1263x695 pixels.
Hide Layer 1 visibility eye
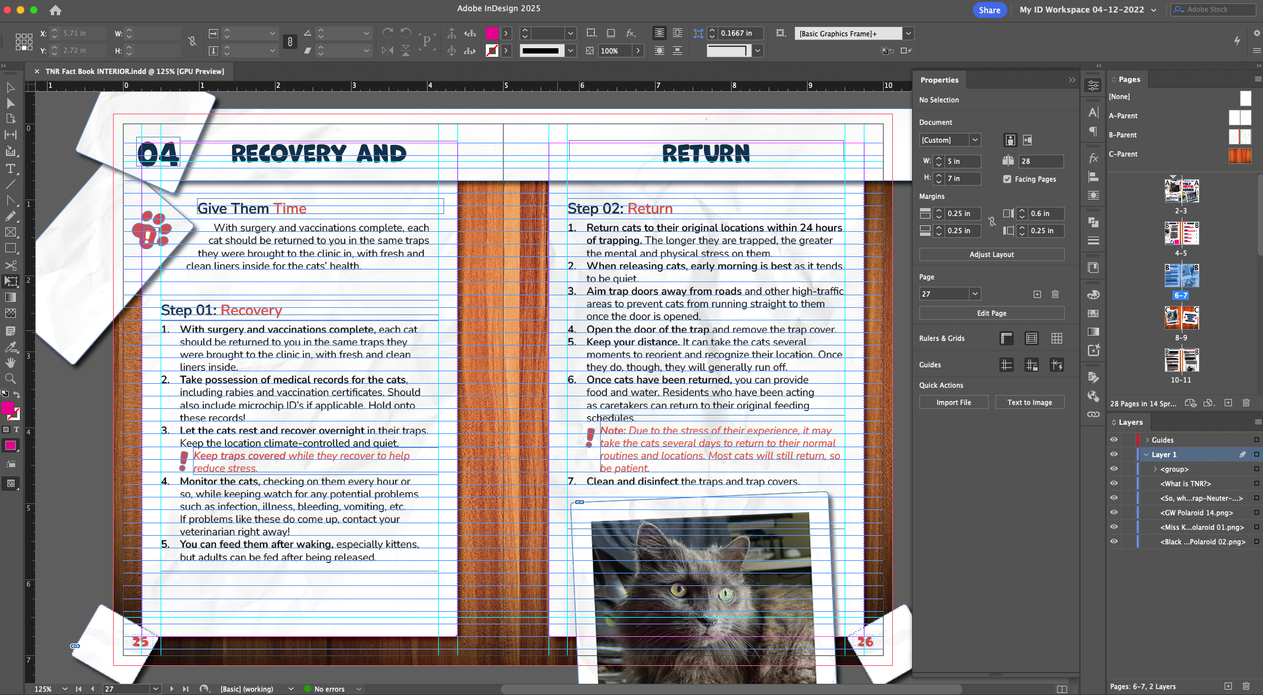1114,455
